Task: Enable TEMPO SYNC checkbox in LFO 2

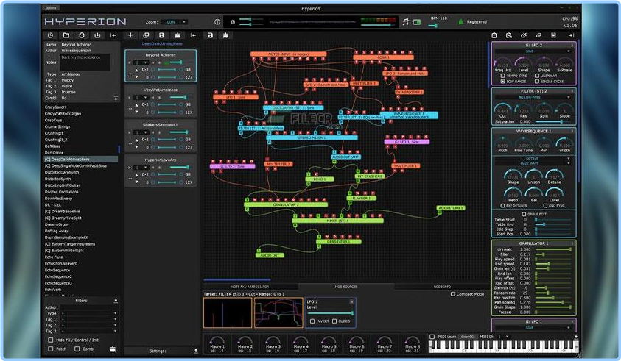Action: tap(502, 76)
